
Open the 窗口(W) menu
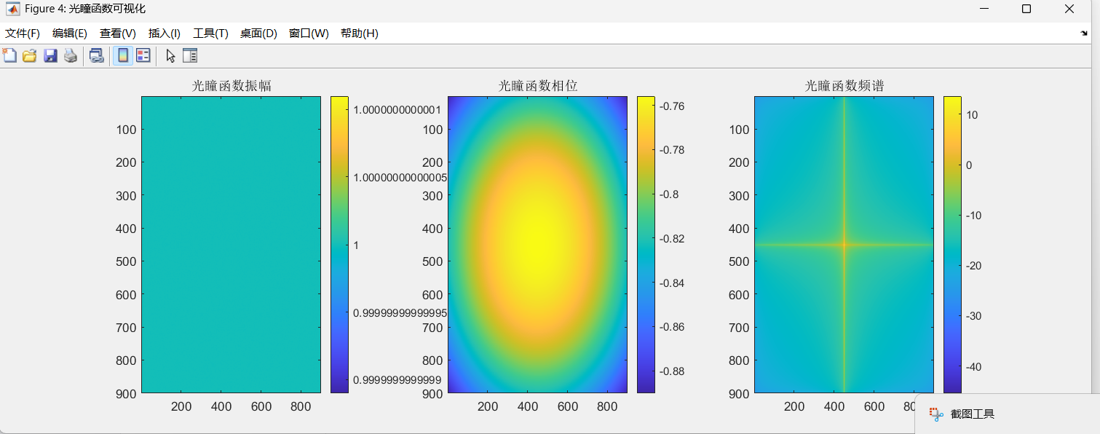click(309, 33)
